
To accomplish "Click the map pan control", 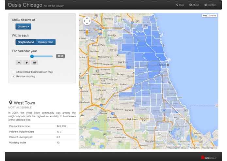I will coord(87,21).
